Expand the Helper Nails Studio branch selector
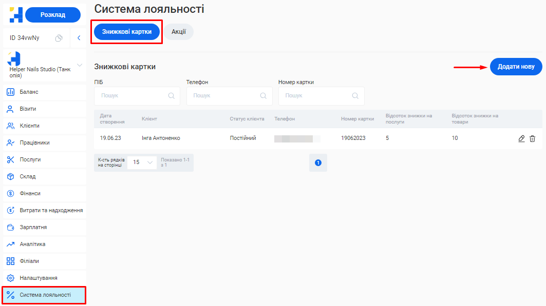This screenshot has height=306, width=546. tap(80, 65)
